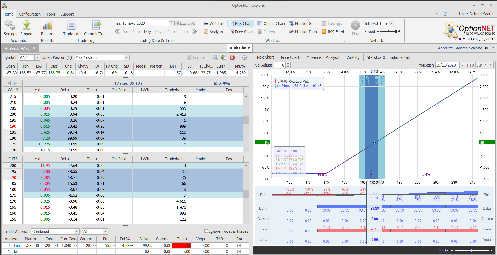
Task: Open the Monitor Grid window
Action: pos(302,24)
